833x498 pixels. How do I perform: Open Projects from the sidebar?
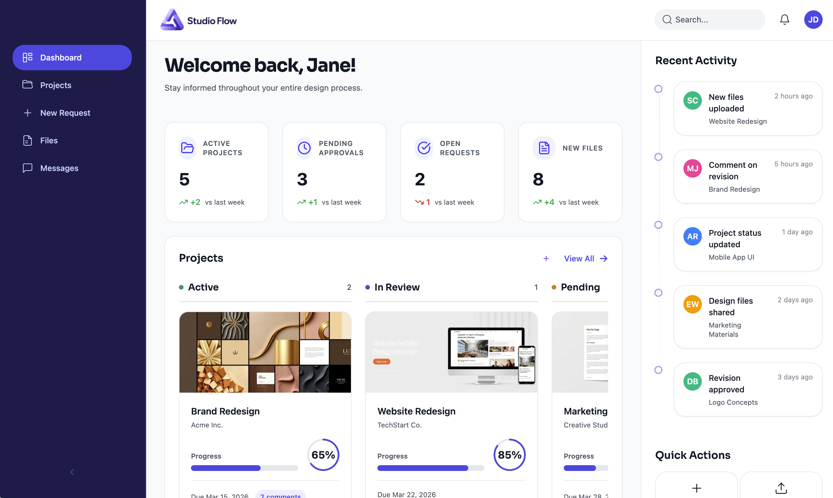pos(72,85)
